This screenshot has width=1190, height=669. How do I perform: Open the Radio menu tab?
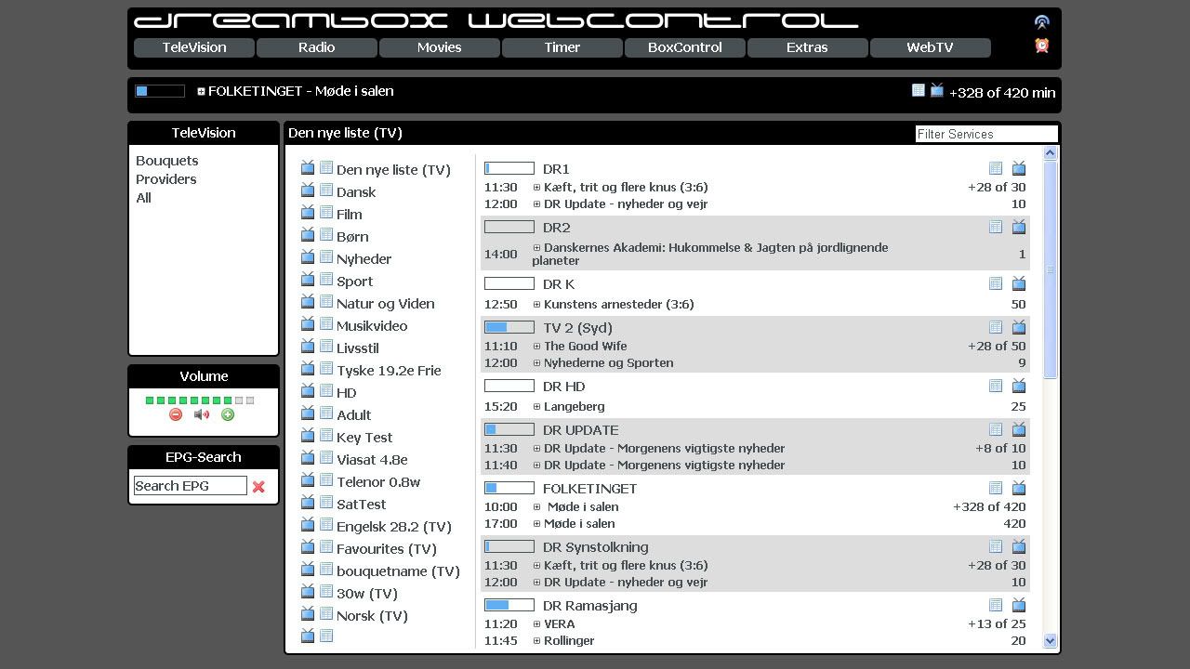(317, 47)
